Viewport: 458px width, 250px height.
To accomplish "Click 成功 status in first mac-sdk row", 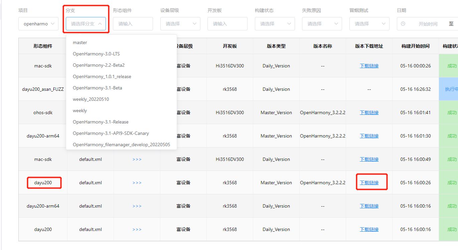I will click(449, 66).
